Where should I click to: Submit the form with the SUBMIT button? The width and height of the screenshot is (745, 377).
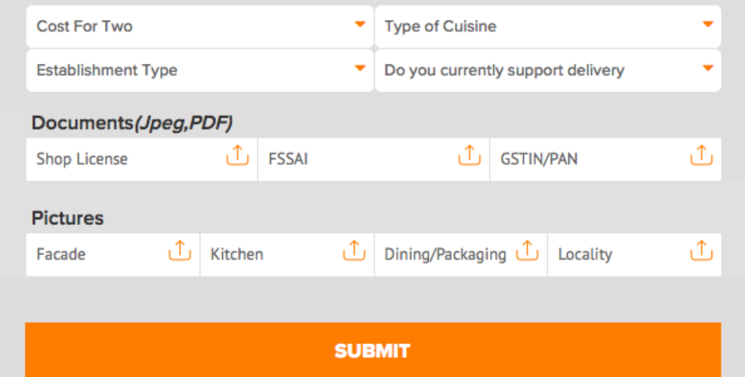373,349
